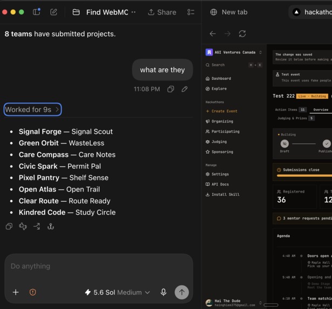Click the horizontal scrollbar at page bottom
The width and height of the screenshot is (332, 309).
(x=271, y=305)
